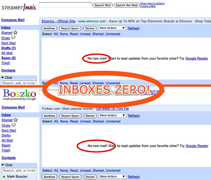This screenshot has height=180, width=211.
Task: Click Refresh link in Steamer Mail toolbar
Action: click(134, 28)
